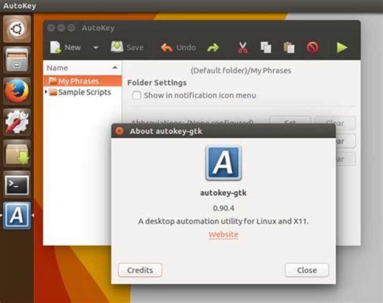The image size is (383, 303).
Task: Expand the Sample Scripts folder arrow
Action: [x=46, y=92]
